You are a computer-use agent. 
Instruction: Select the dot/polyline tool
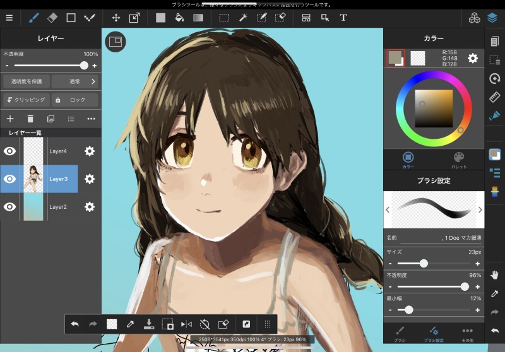(90, 18)
